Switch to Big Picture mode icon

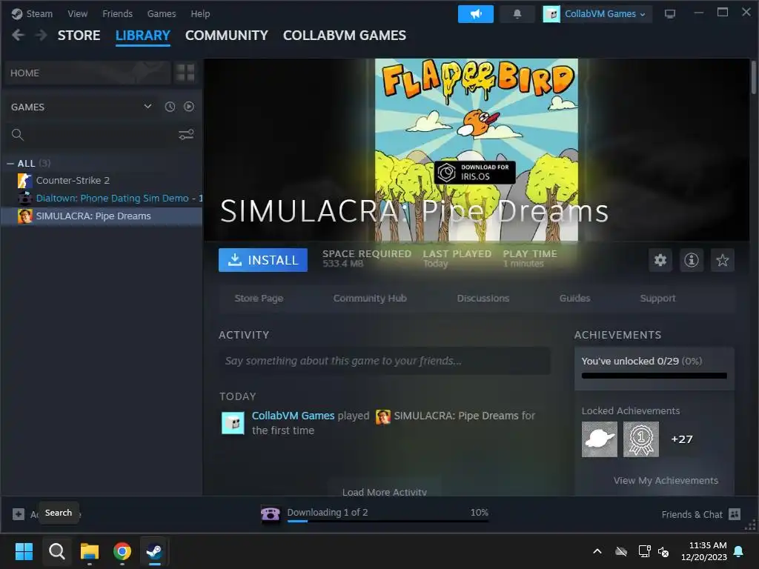(x=670, y=14)
